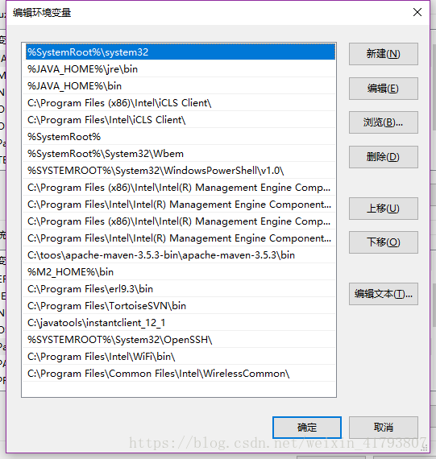436x459 pixels.
Task: Select %SystemRoot%\System32\Wbem entry
Action: click(x=179, y=154)
